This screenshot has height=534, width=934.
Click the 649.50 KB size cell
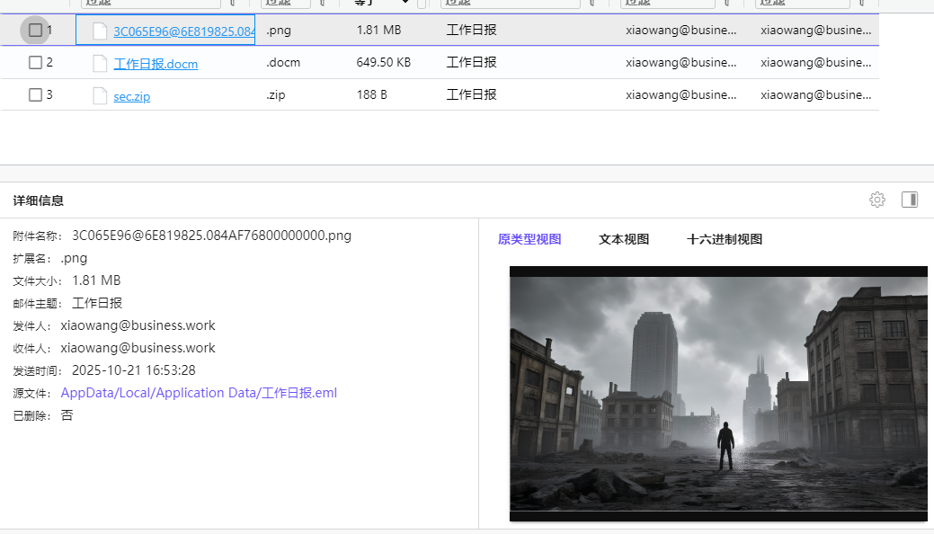click(x=383, y=63)
